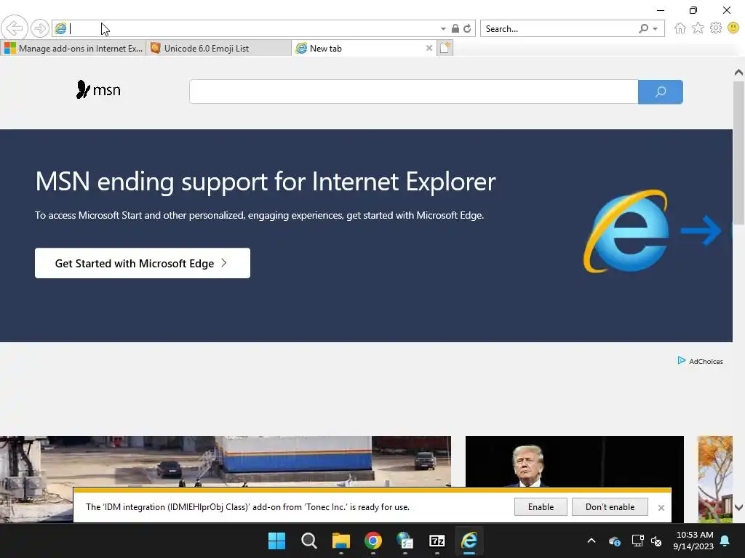Click the Internet Explorer taskbar icon
The height and width of the screenshot is (558, 745).
pos(469,541)
